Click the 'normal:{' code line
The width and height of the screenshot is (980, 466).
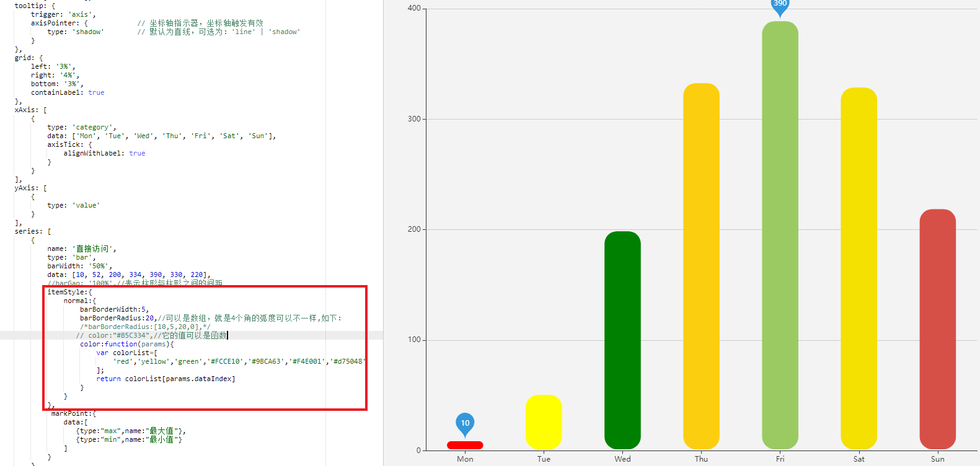click(x=80, y=301)
